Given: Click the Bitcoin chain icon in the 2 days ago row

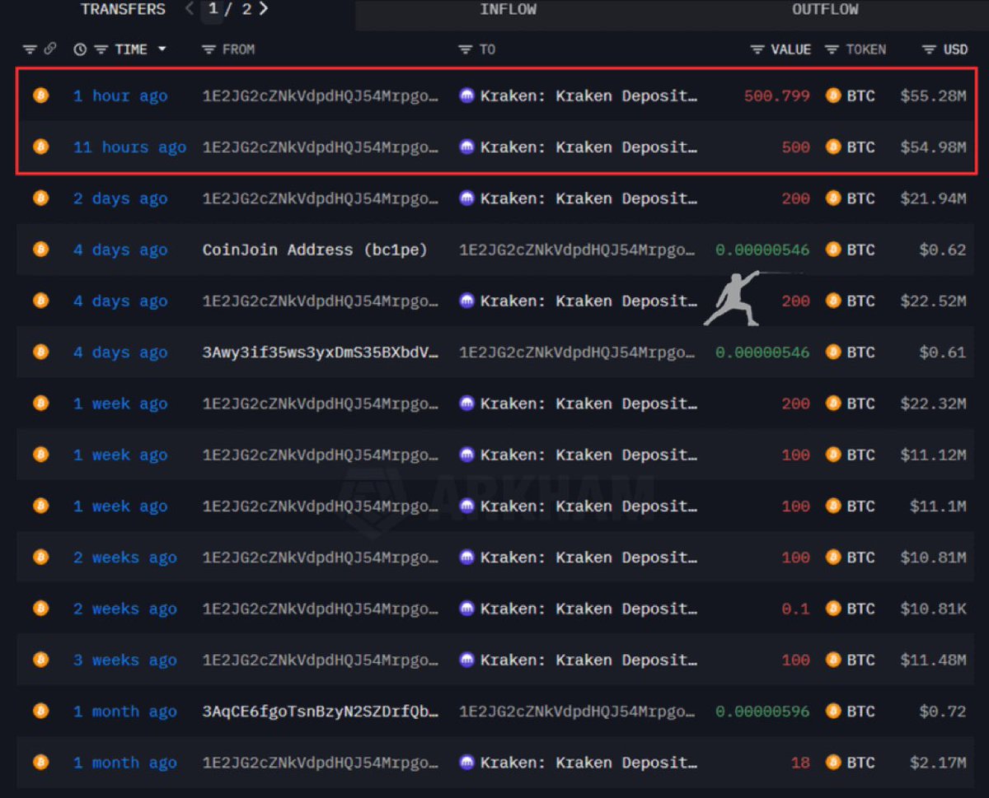Looking at the screenshot, I should pyautogui.click(x=40, y=198).
